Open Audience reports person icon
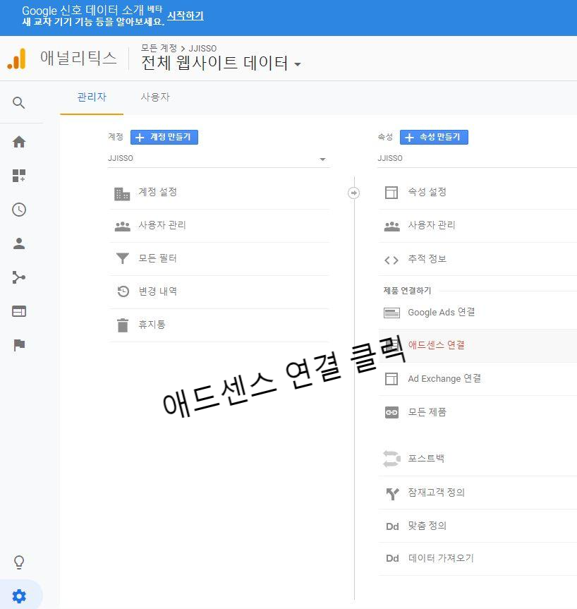The image size is (577, 609). (x=19, y=243)
